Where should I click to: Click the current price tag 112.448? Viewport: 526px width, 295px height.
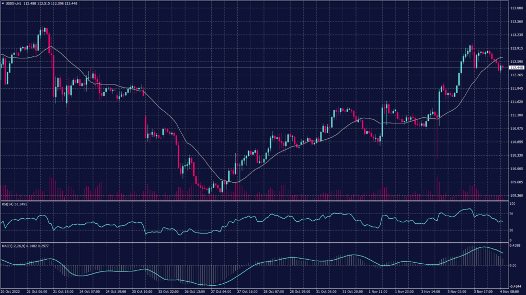(x=516, y=68)
